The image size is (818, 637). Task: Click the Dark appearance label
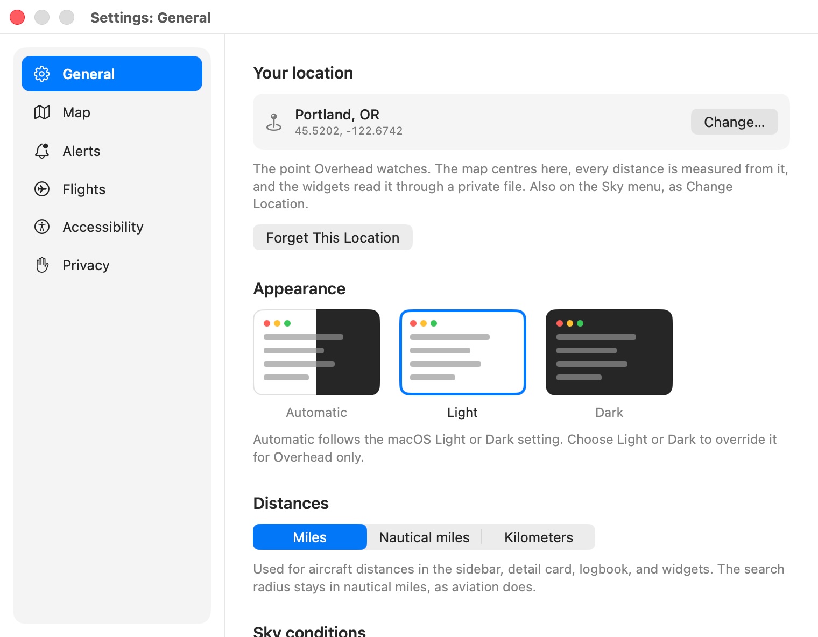[609, 413]
